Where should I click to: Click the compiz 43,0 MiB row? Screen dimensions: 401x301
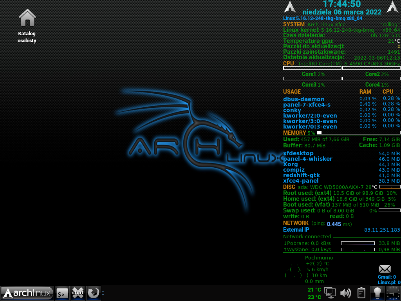[341, 170]
